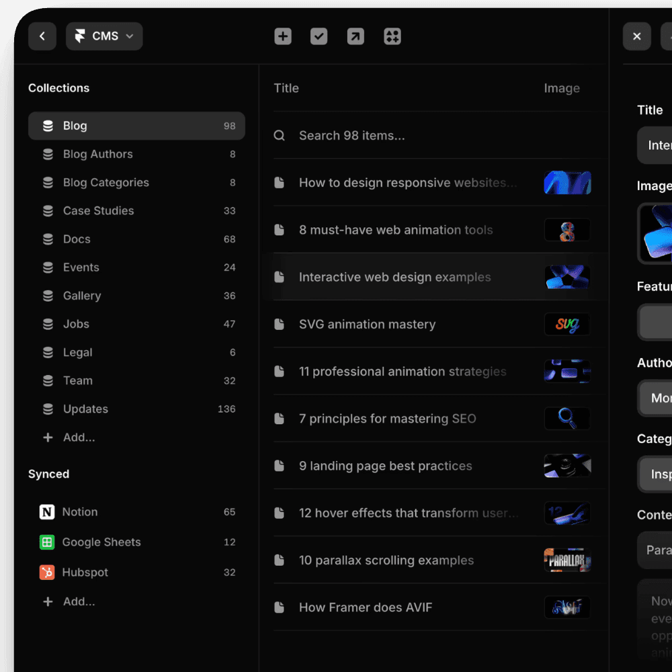
Task: Click the Search 98 items field
Action: click(x=351, y=135)
